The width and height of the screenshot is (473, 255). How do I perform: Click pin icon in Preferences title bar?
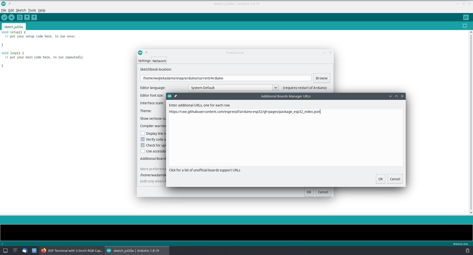click(x=146, y=52)
